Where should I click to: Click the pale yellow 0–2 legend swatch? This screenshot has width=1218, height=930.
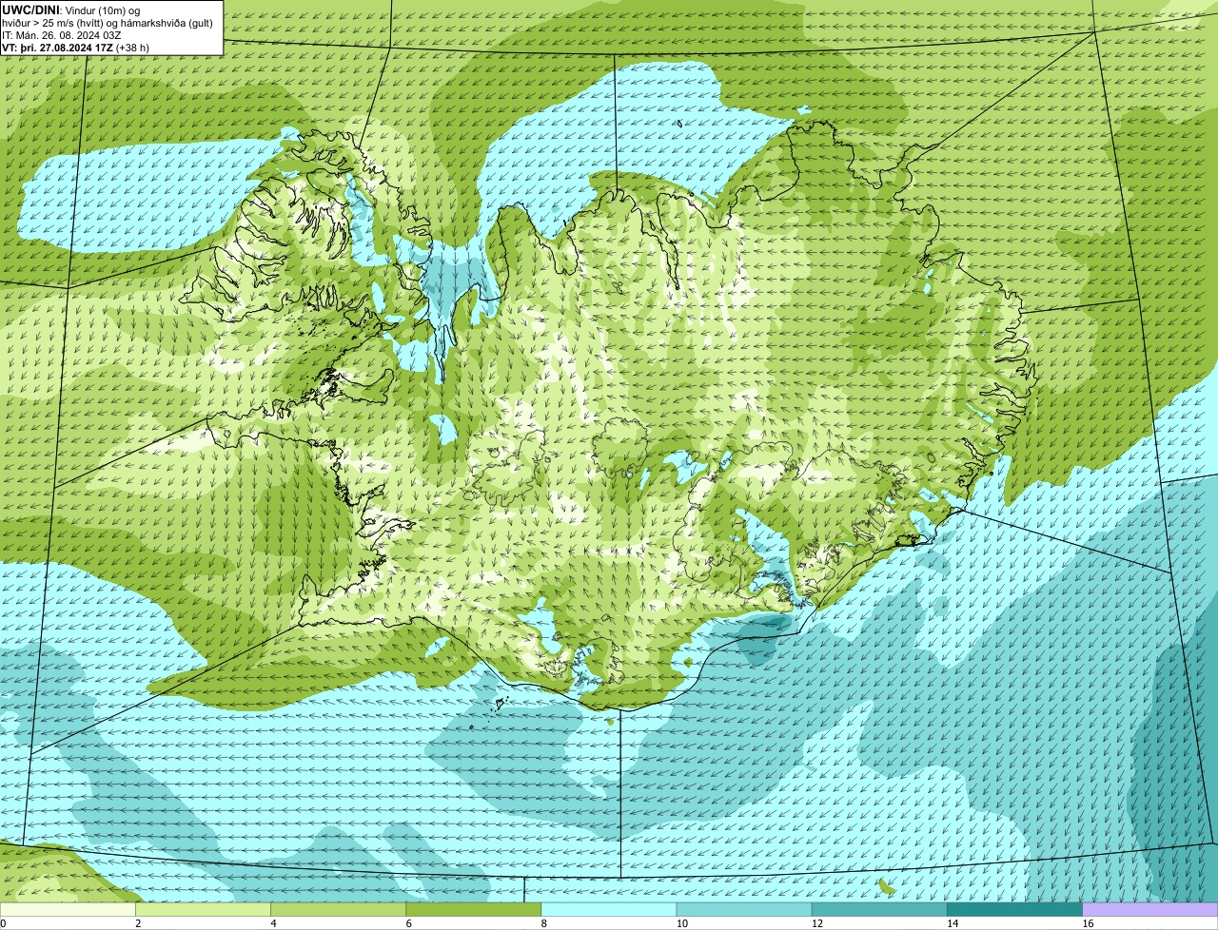[69, 910]
